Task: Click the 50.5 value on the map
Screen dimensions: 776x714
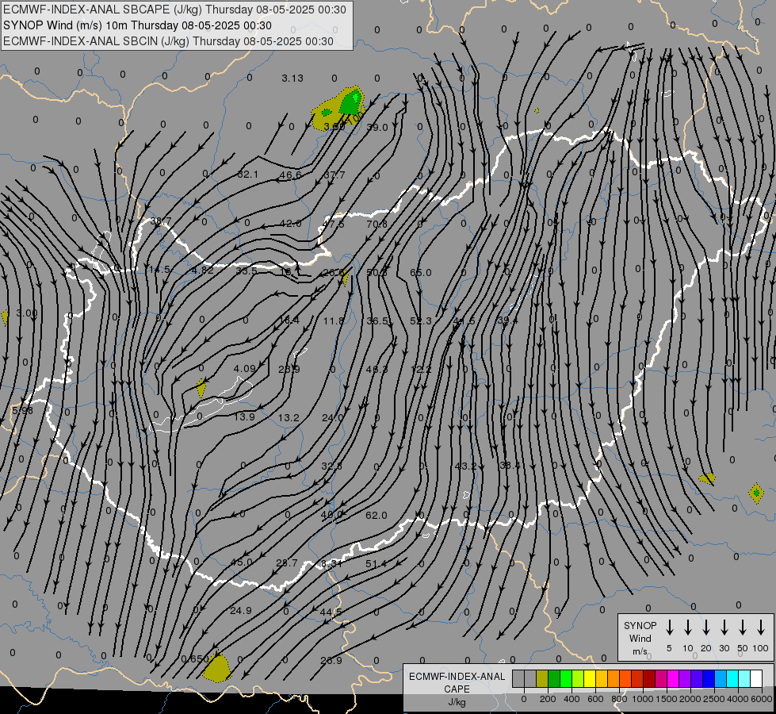Action: pos(377,273)
